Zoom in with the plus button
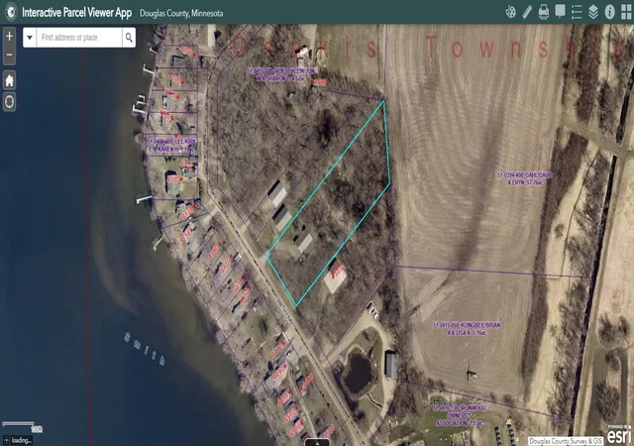The width and height of the screenshot is (634, 446). (x=9, y=36)
